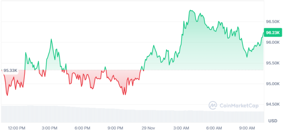Click the CoinMarketCap logo icon

213,105
